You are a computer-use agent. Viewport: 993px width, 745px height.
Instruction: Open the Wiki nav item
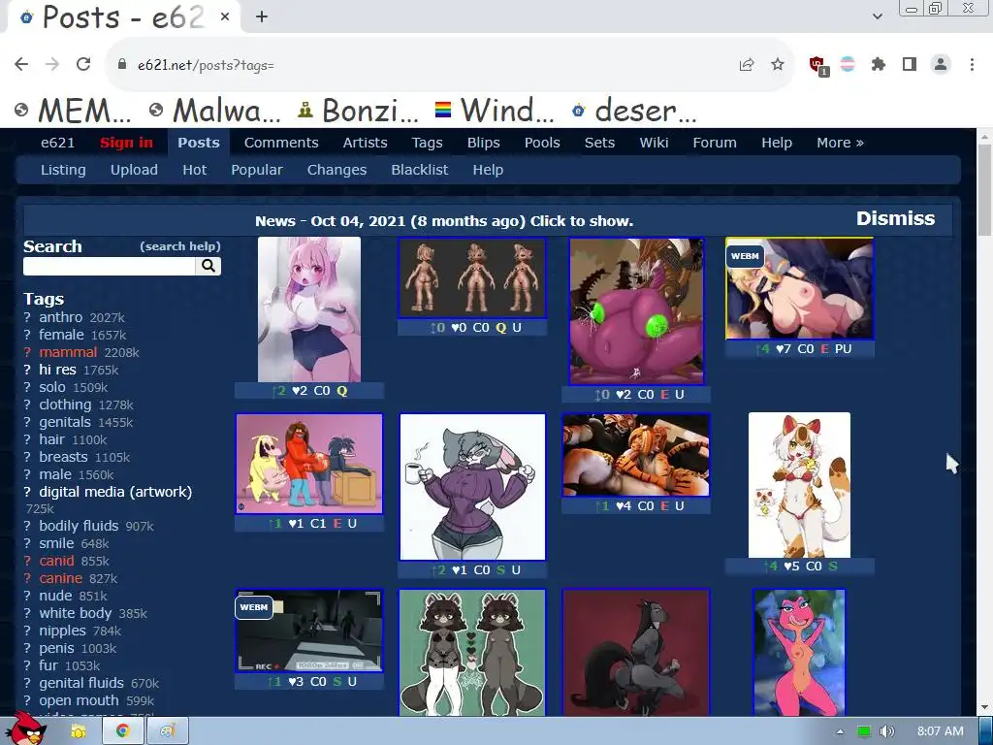654,143
